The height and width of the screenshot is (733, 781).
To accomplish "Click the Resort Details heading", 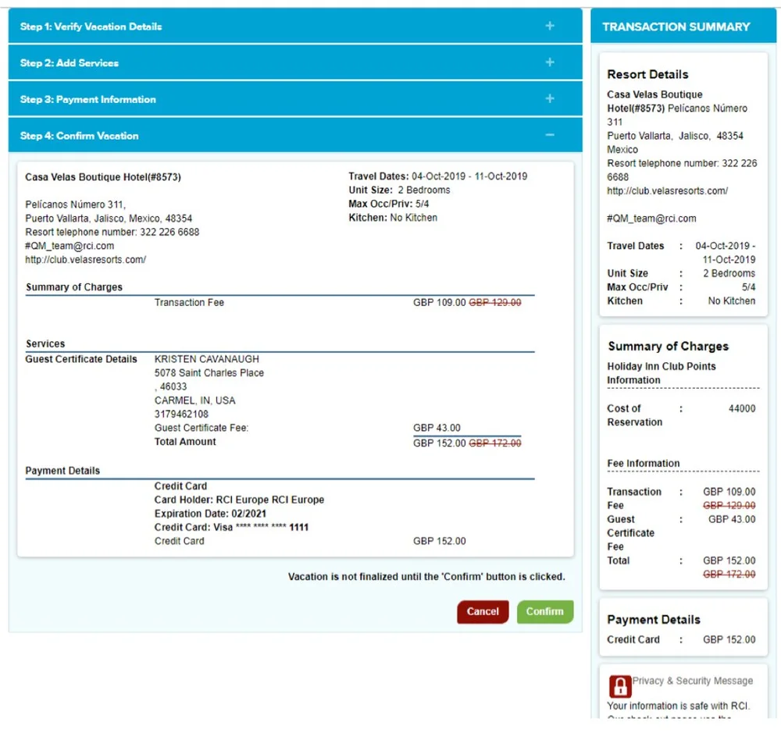I will point(647,74).
